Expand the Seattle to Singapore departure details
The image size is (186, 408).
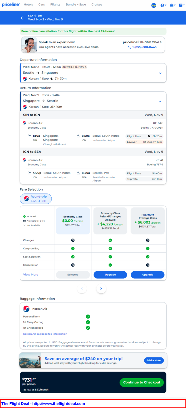pyautogui.click(x=160, y=73)
